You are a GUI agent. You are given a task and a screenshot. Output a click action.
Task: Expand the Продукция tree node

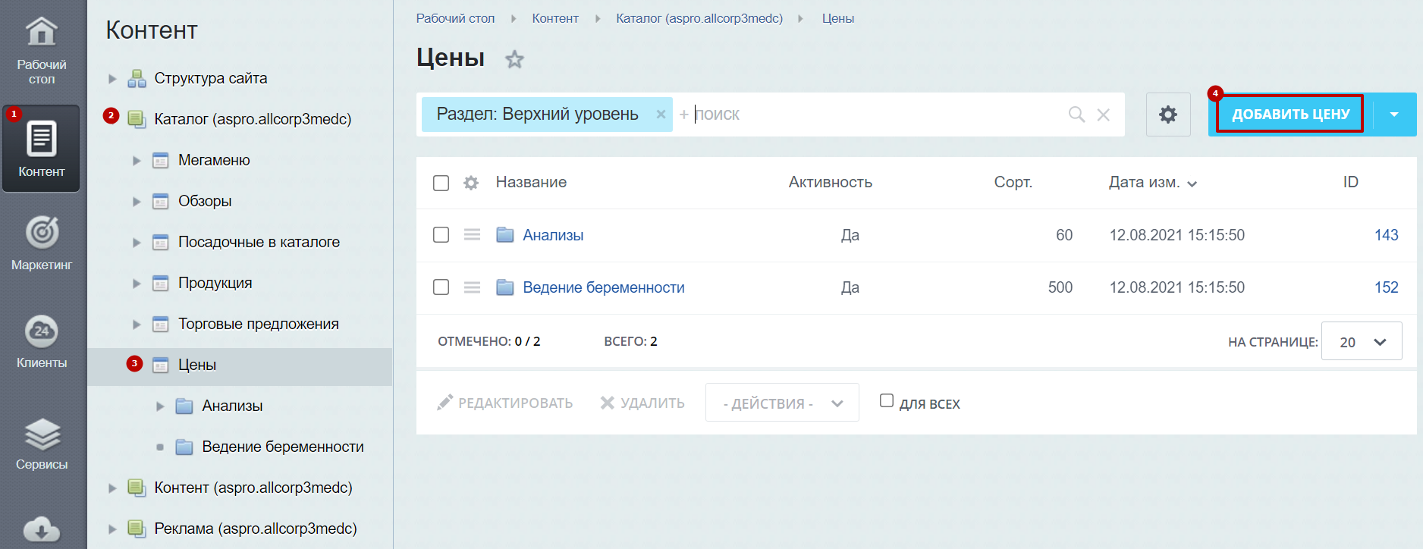pyautogui.click(x=137, y=283)
